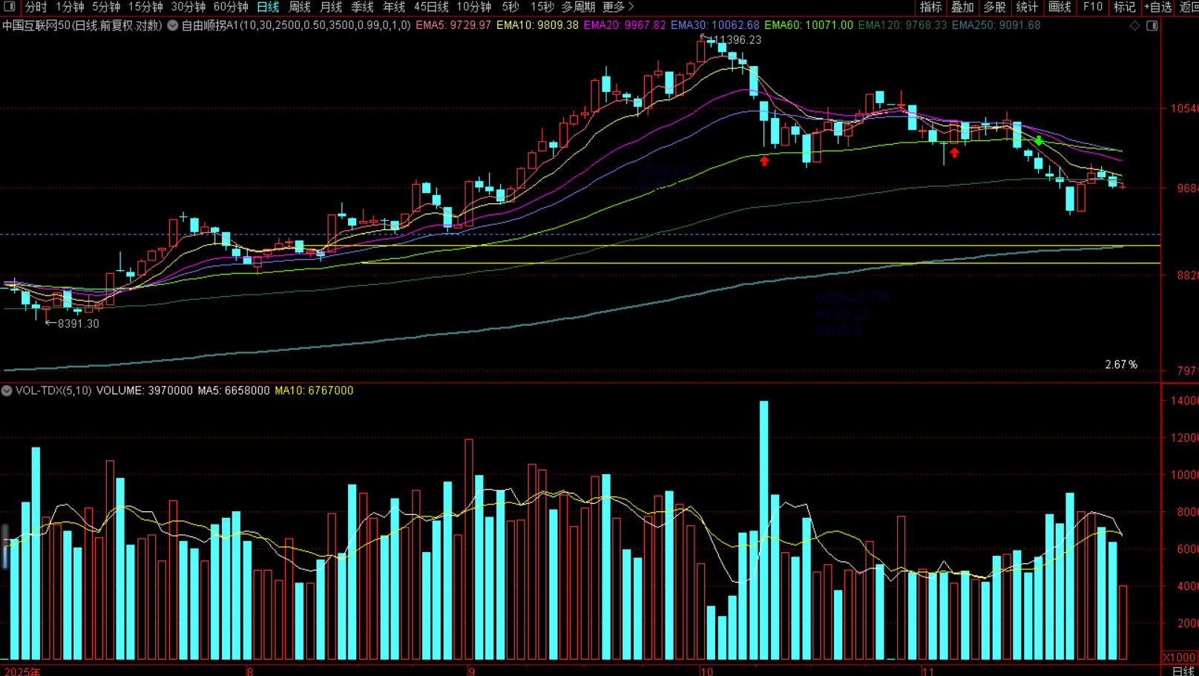Click the EMA30: 10062.68 label

715,25
